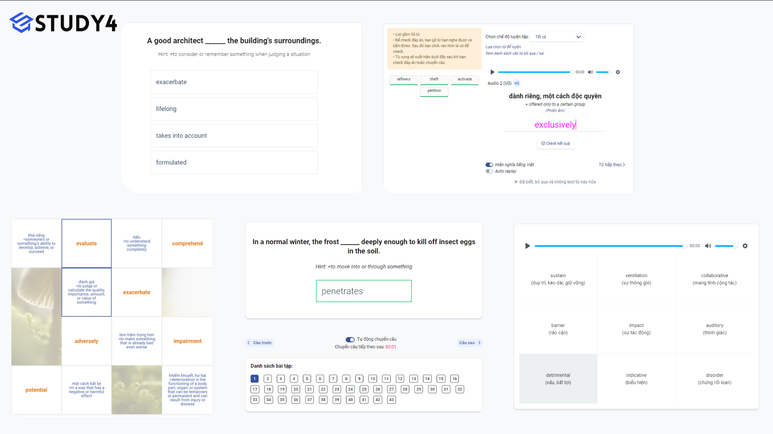The width and height of the screenshot is (773, 434).
Task: Play audio in the vocabulary grid panel
Action: point(527,246)
